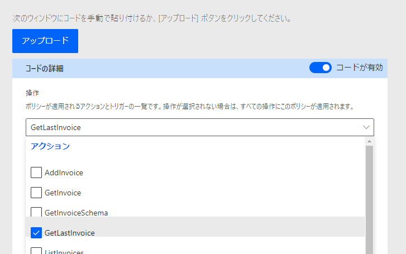The width and height of the screenshot is (406, 254).
Task: Check the AddInvoice checkbox
Action: click(36, 172)
